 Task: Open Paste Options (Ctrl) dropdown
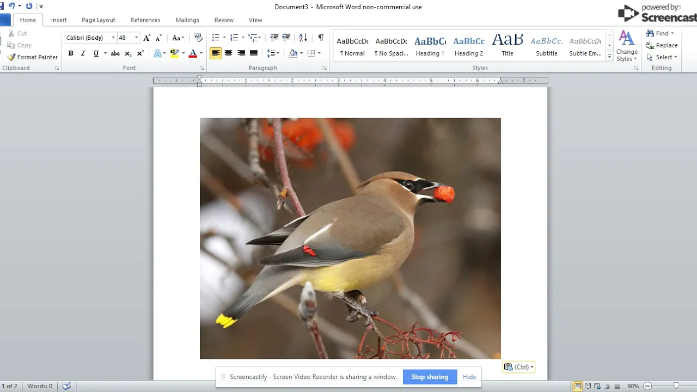(519, 367)
